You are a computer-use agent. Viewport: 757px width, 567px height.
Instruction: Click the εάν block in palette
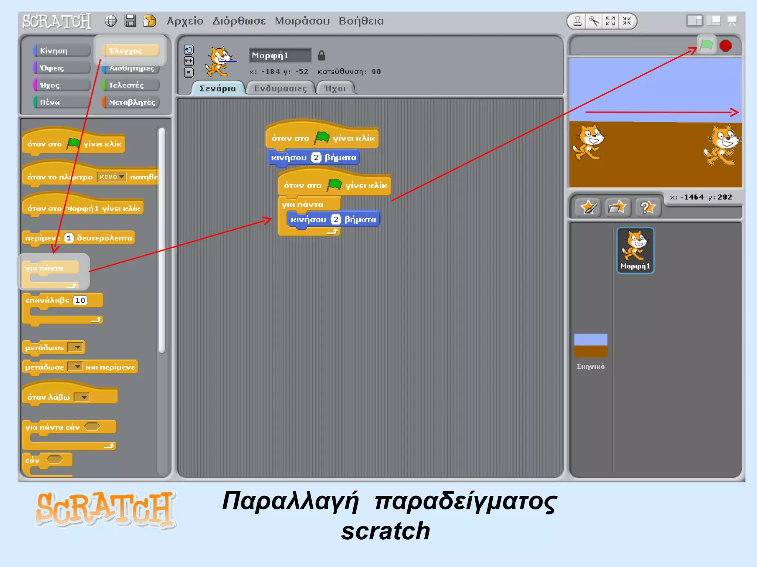(47, 464)
